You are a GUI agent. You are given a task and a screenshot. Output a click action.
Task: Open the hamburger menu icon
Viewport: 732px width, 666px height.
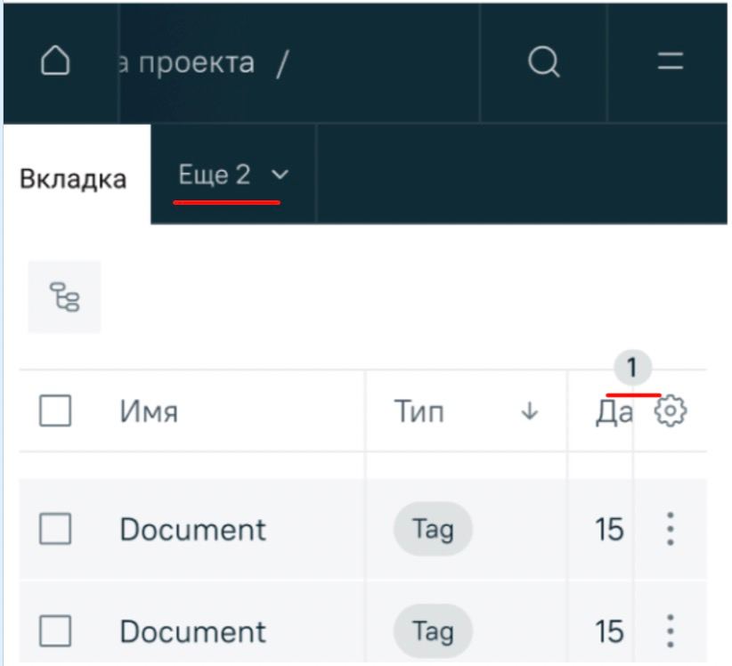click(x=671, y=63)
